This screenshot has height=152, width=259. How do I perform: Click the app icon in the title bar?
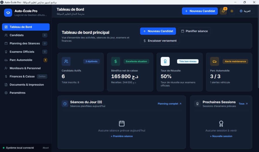[x=2, y=2]
